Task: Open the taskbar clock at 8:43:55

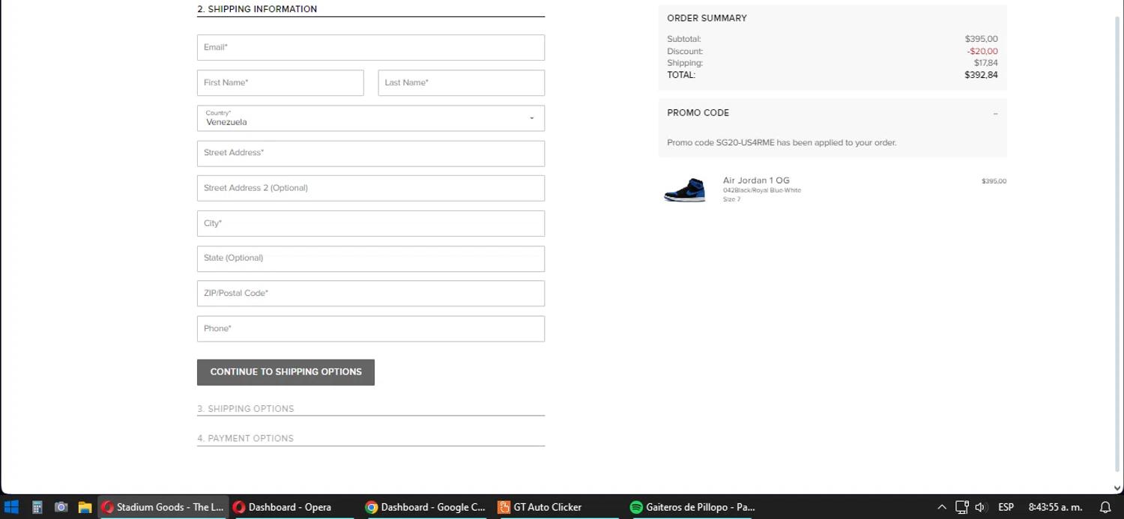Action: 1055,507
